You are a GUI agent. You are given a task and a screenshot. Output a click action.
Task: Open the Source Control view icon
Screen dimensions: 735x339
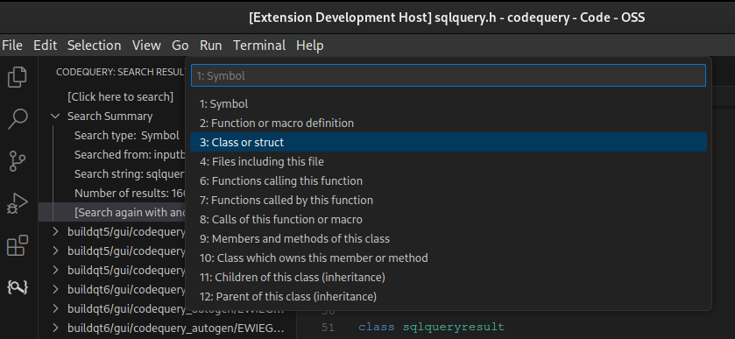point(18,161)
